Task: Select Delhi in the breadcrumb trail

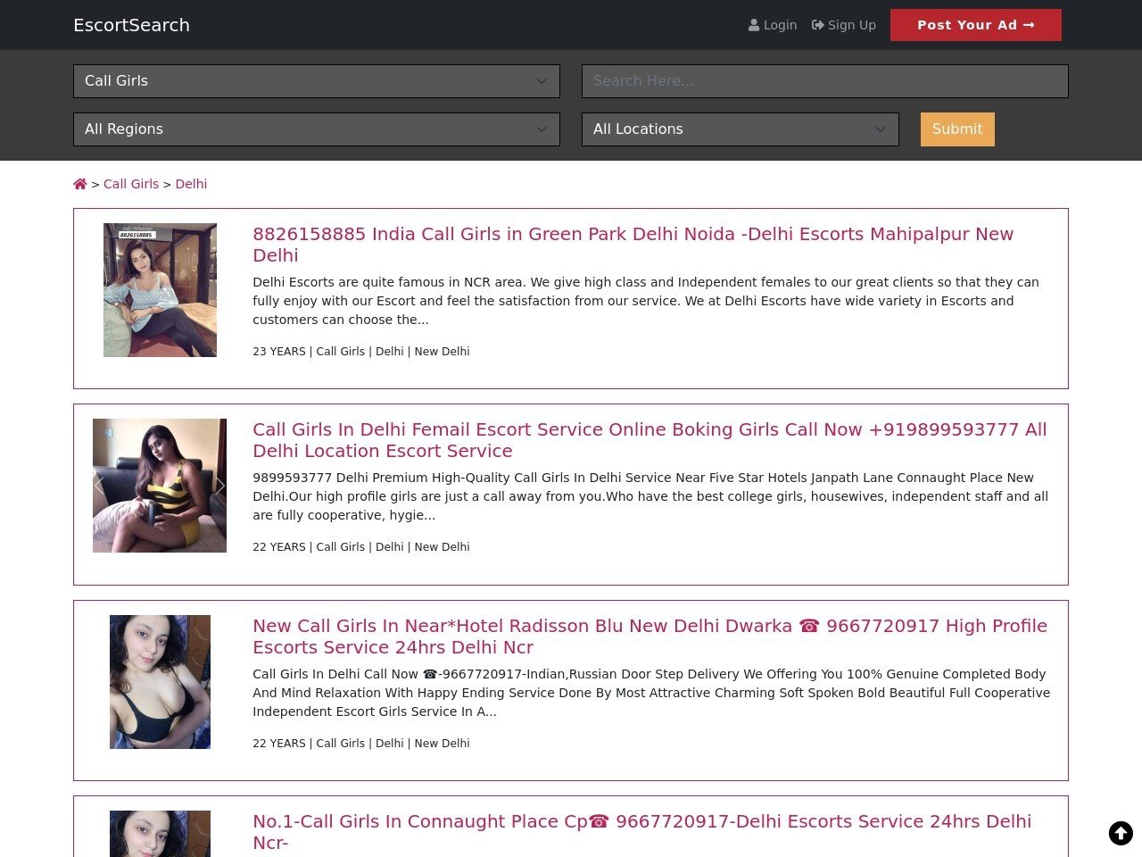Action: coord(191,184)
